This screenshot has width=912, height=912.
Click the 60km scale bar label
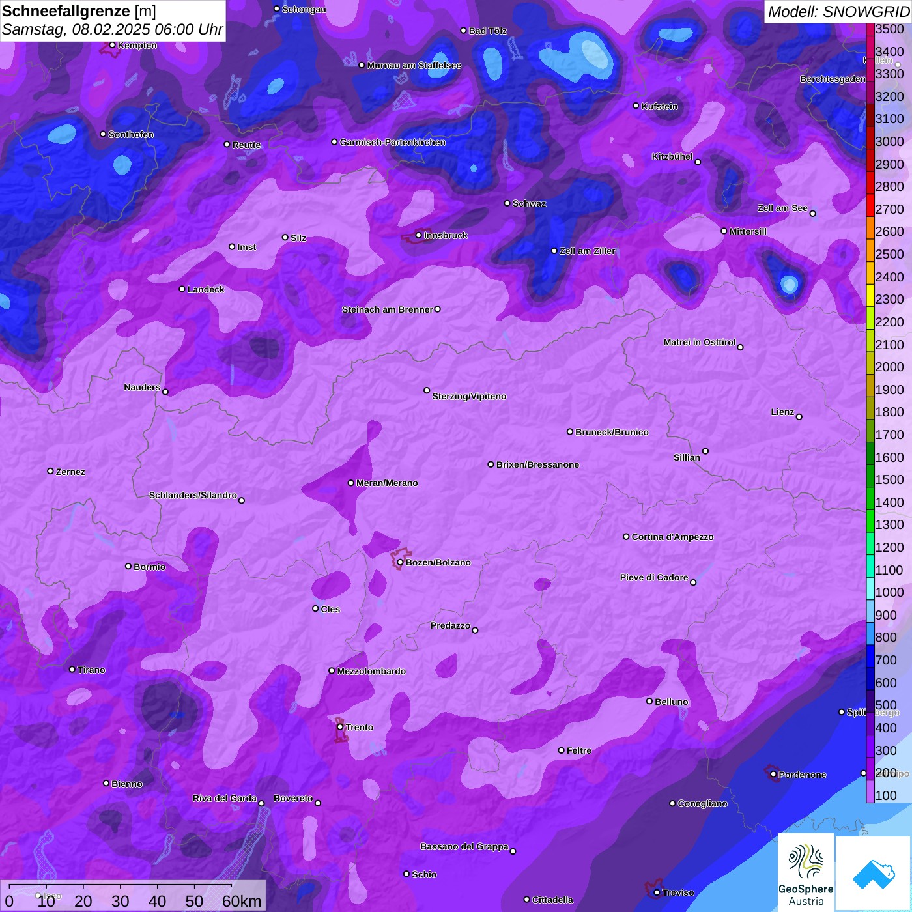click(242, 901)
